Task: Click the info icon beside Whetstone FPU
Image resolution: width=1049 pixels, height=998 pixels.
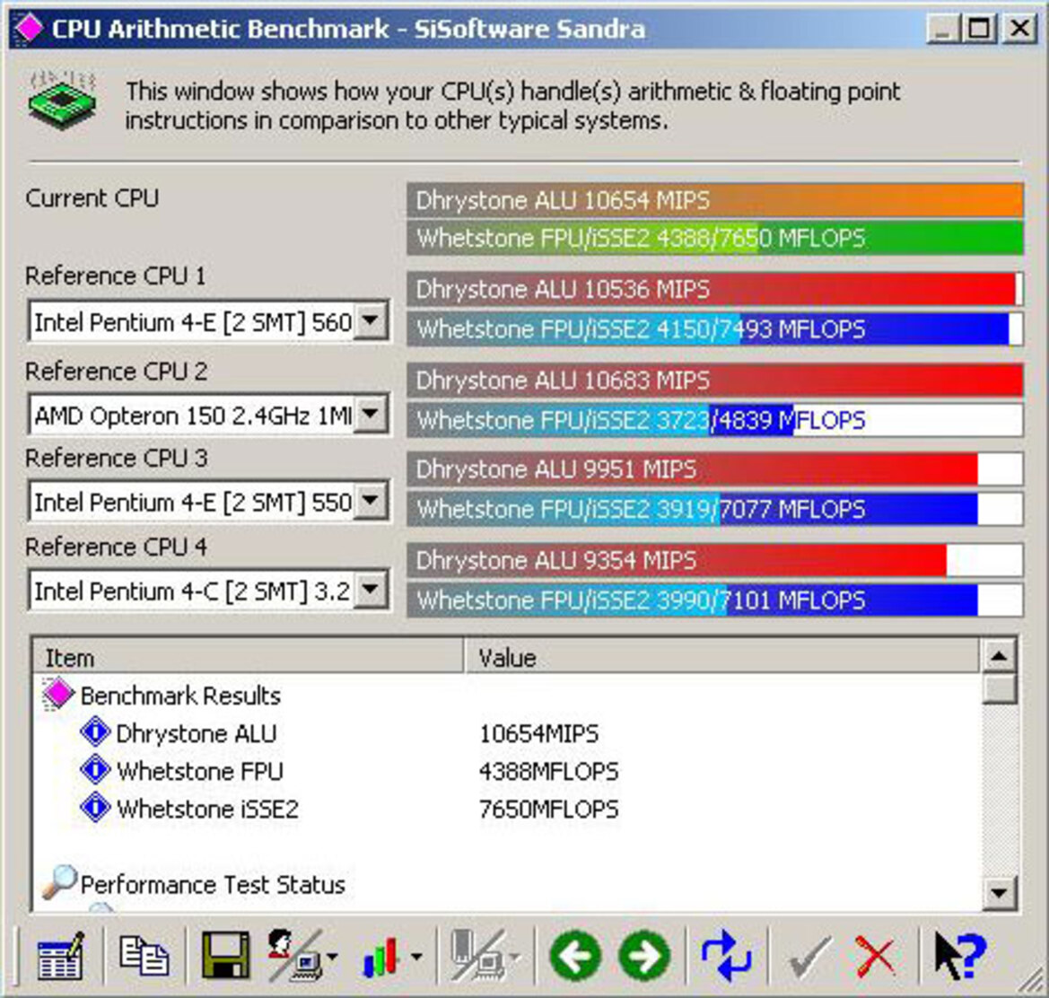Action: [95, 769]
